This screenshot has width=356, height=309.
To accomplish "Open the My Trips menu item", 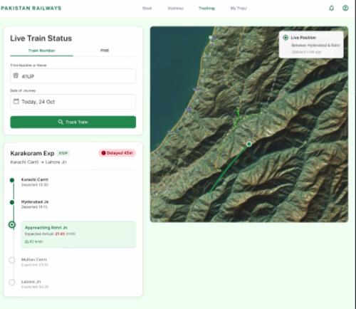I will [239, 9].
